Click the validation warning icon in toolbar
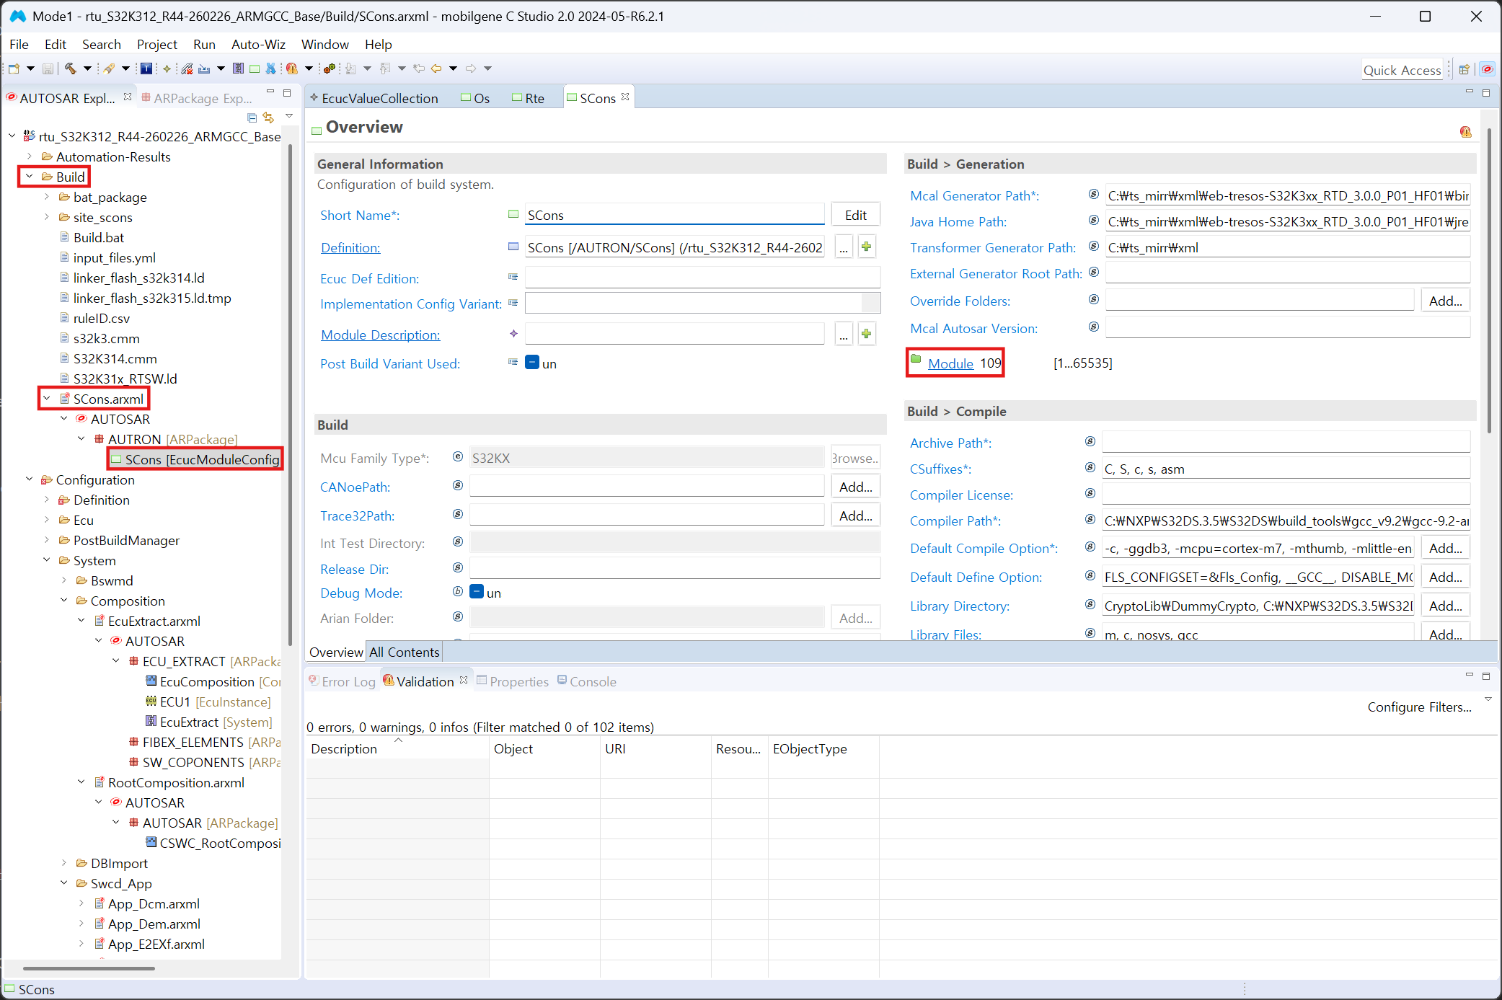Viewport: 1502px width, 1000px height. (x=292, y=68)
